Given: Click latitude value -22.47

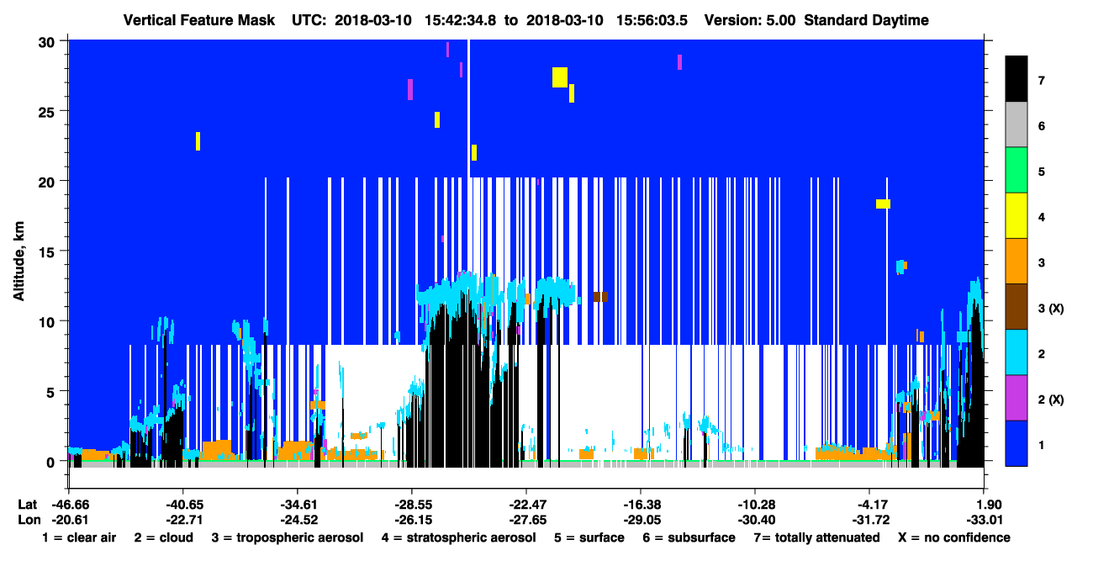Looking at the screenshot, I should click(x=526, y=504).
